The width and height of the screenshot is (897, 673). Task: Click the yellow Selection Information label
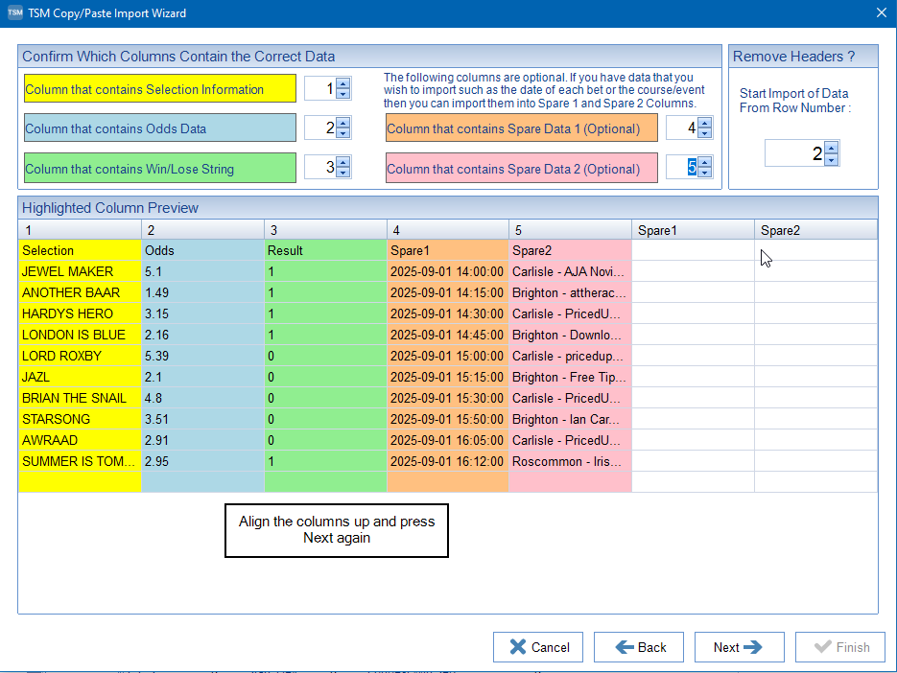(159, 89)
